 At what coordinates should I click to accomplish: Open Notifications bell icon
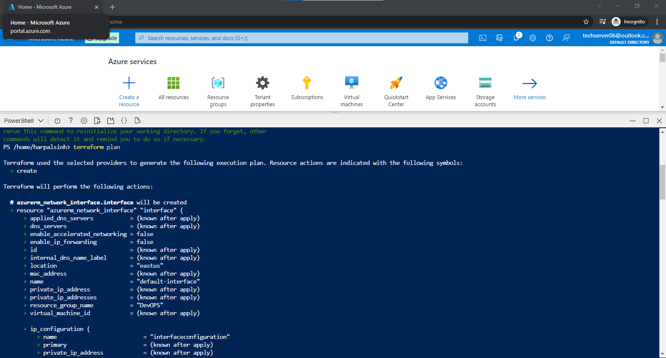point(516,38)
